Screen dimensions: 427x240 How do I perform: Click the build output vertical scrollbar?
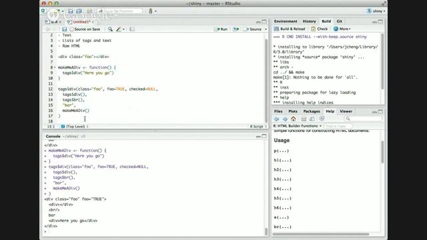(382, 62)
